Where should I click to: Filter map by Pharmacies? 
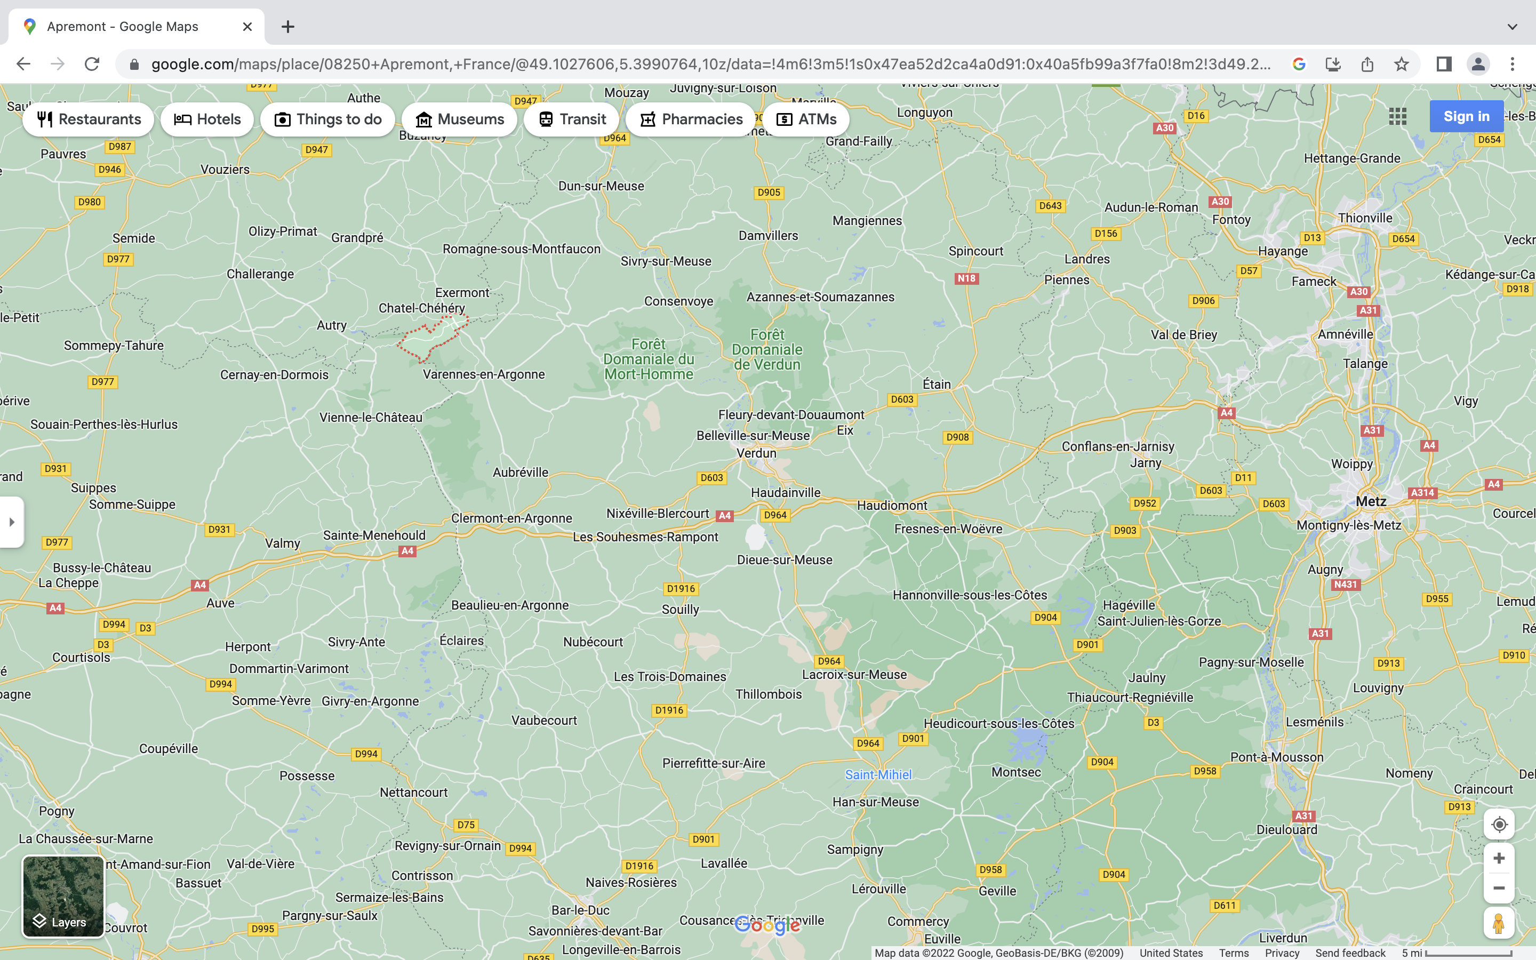point(691,119)
